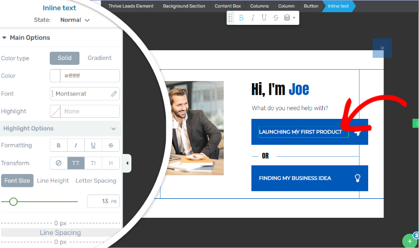Click the rocket icon on first button
Image resolution: width=419 pixels, height=248 pixels.
pyautogui.click(x=357, y=132)
